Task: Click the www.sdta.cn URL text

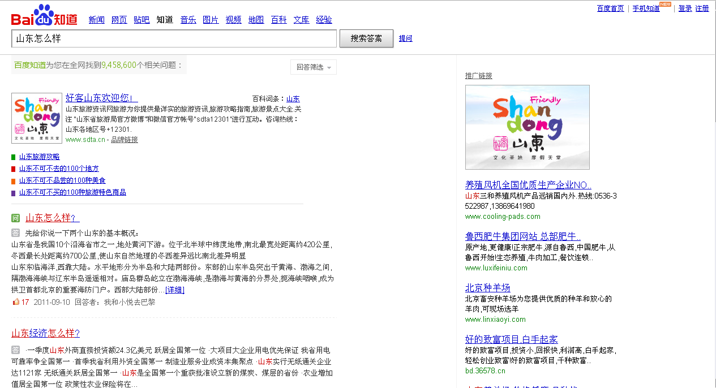Action: point(85,140)
